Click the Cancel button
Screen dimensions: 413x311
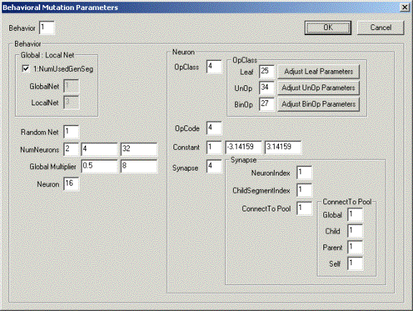380,28
